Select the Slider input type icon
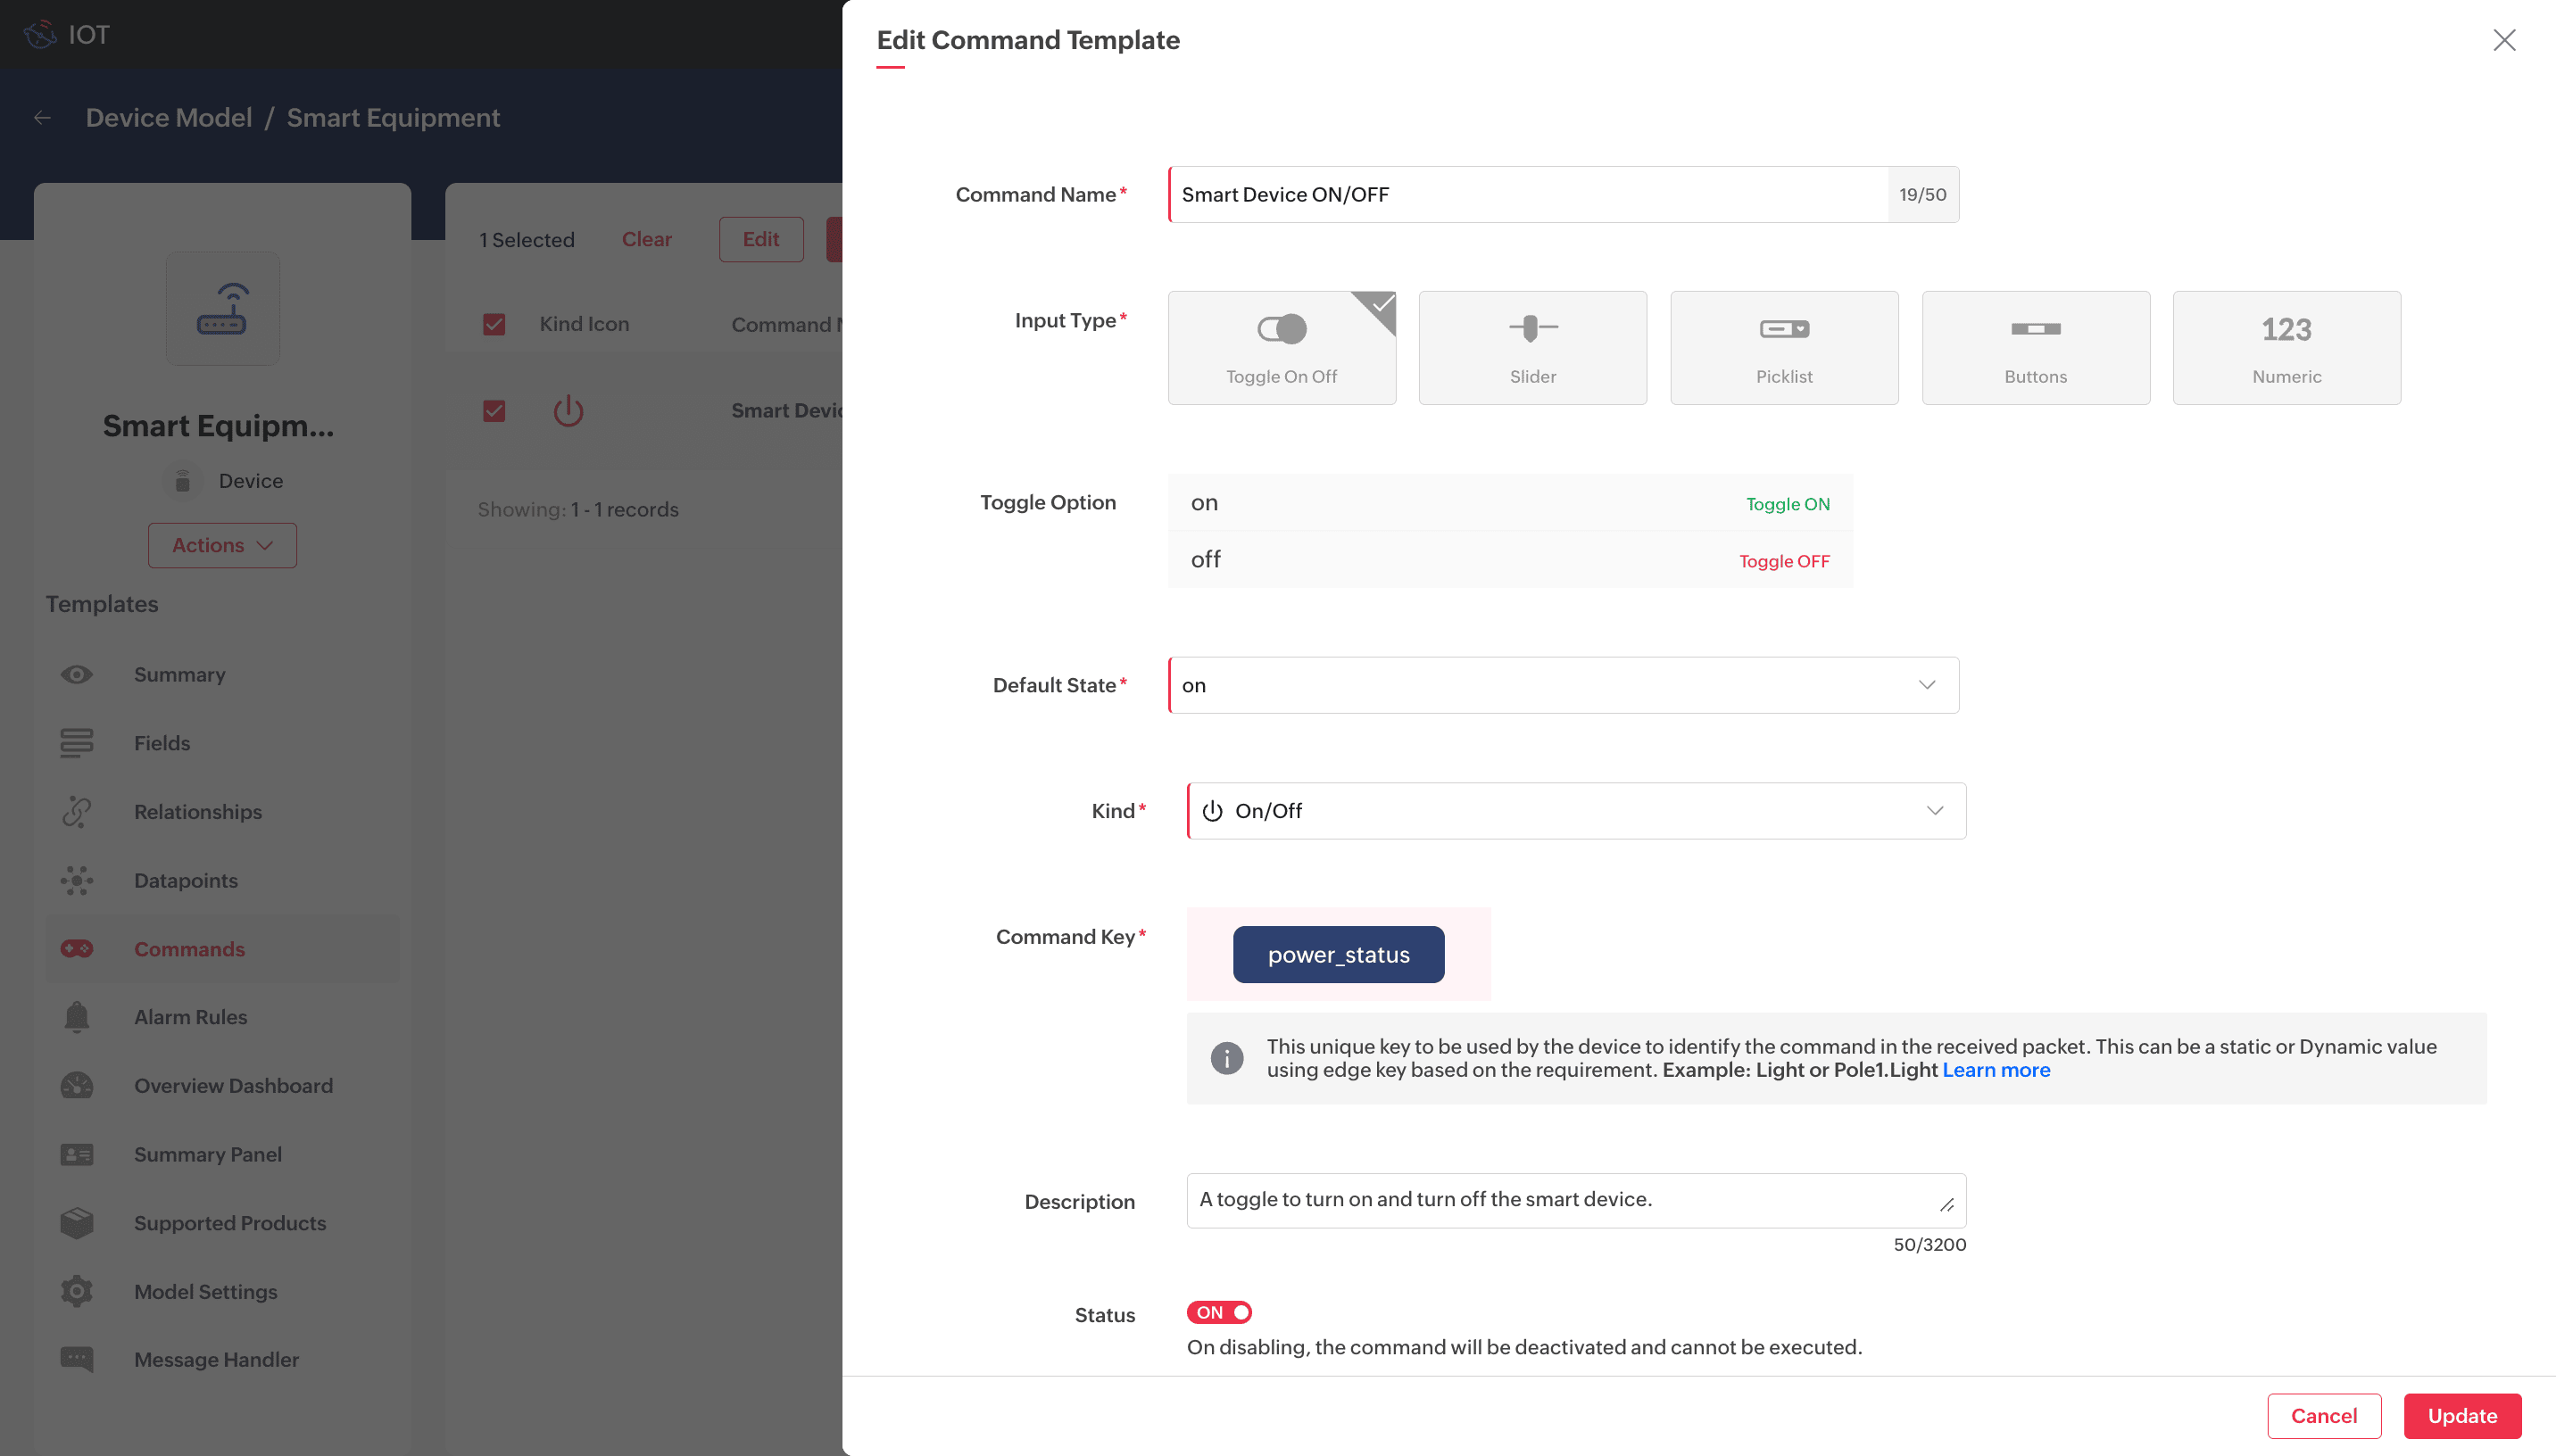The height and width of the screenshot is (1456, 2556). [x=1532, y=328]
